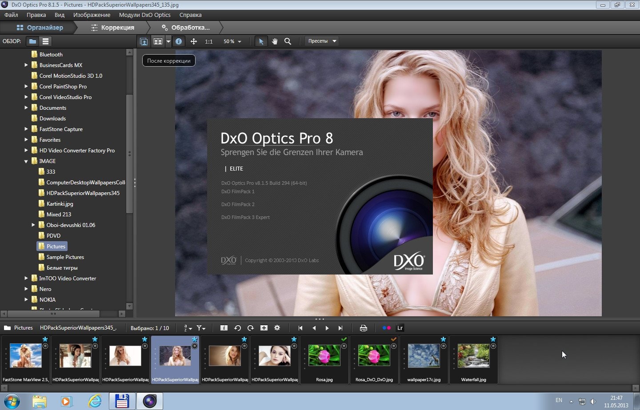Click DxO Optics Pro taskbar icon
Viewport: 640px width, 410px height.
click(x=150, y=401)
